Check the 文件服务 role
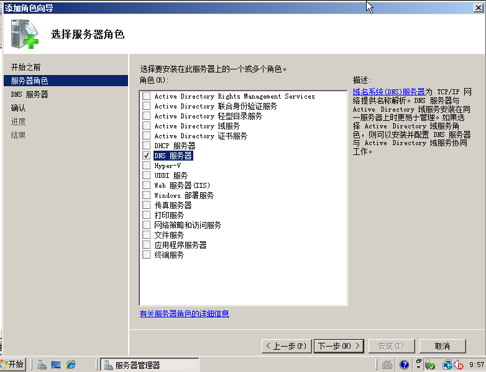 point(146,234)
